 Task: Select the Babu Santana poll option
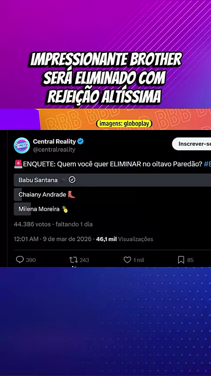pyautogui.click(x=113, y=180)
